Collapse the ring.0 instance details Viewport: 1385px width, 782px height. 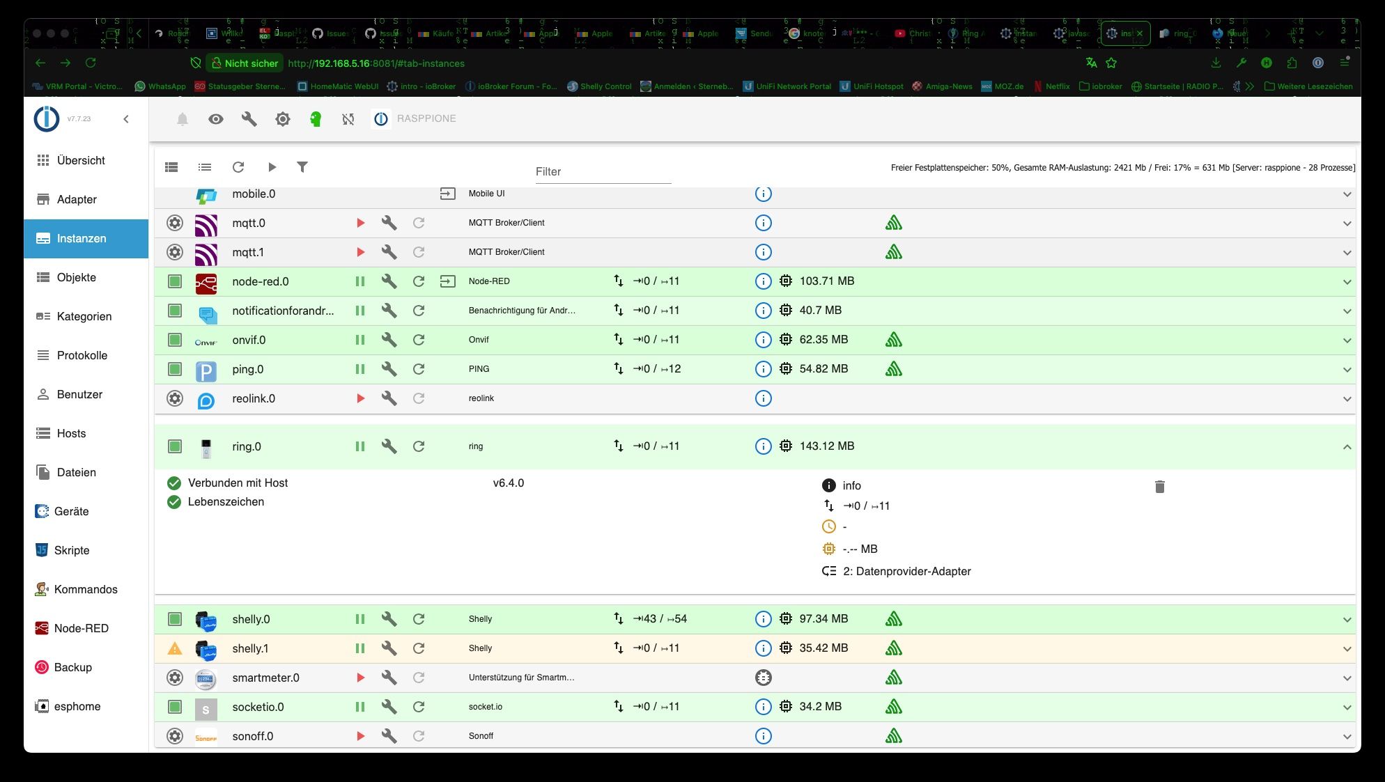coord(1347,447)
